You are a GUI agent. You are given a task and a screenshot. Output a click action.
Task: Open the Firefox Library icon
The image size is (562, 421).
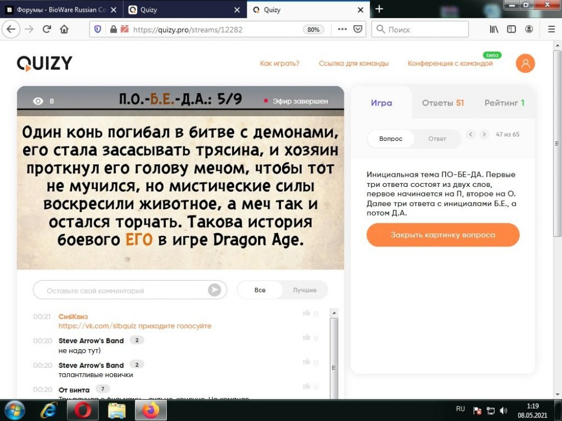tap(493, 29)
